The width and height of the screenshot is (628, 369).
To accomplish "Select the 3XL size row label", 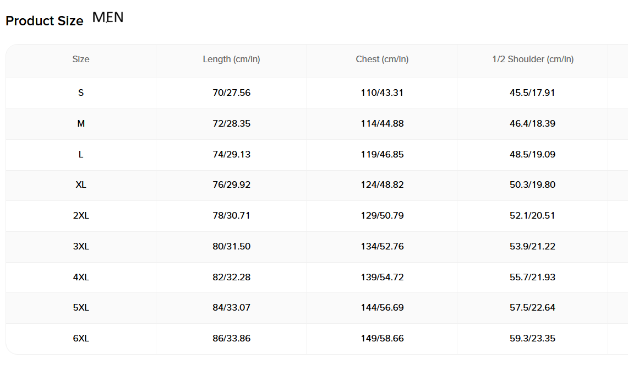I will tap(81, 246).
